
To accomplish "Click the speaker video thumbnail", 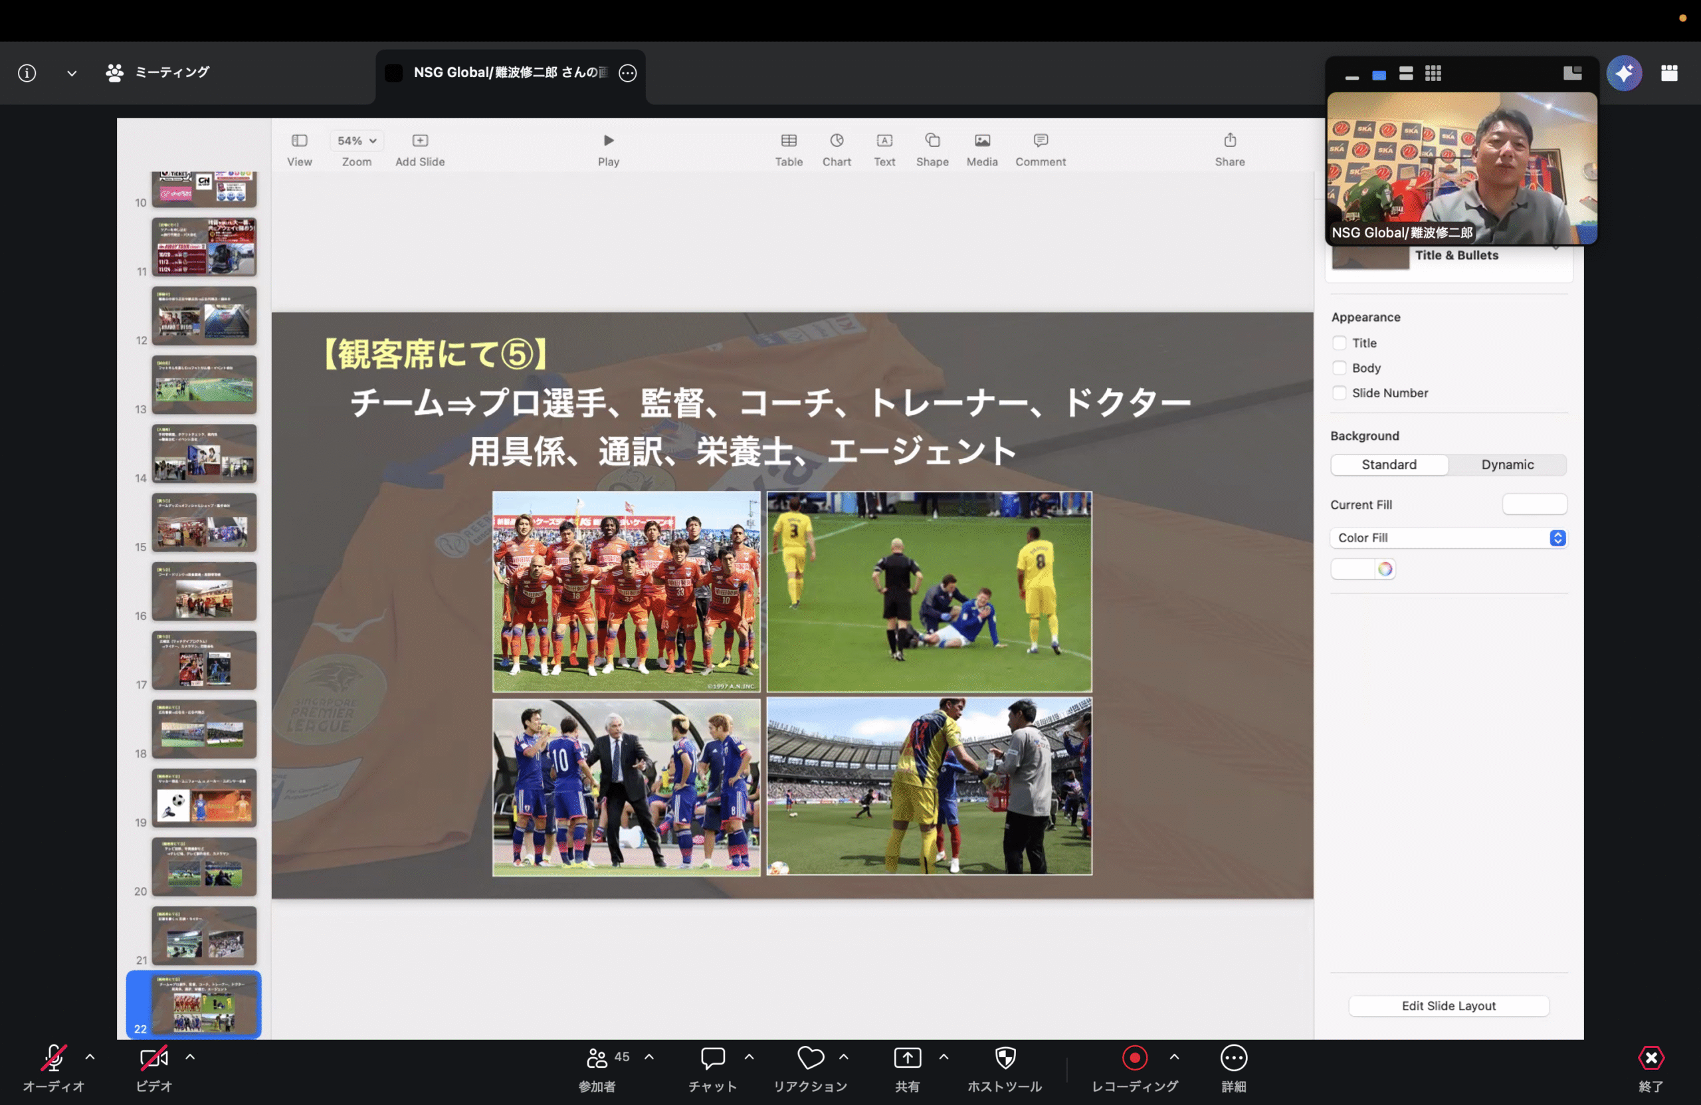I will 1462,168.
